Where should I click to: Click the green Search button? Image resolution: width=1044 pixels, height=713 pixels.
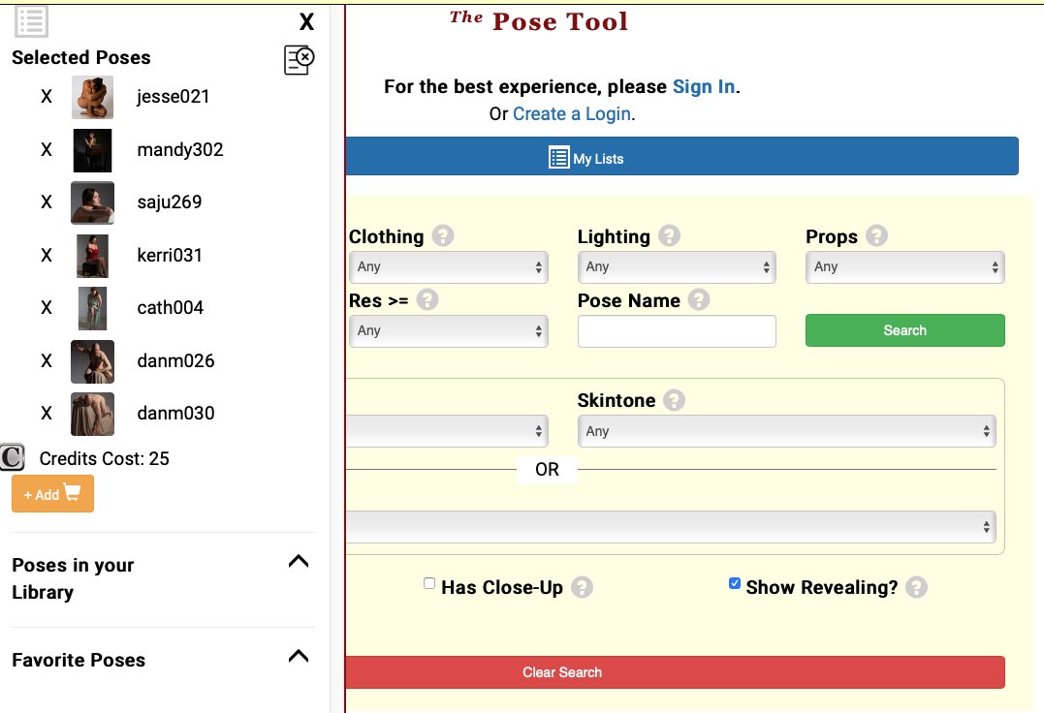904,330
